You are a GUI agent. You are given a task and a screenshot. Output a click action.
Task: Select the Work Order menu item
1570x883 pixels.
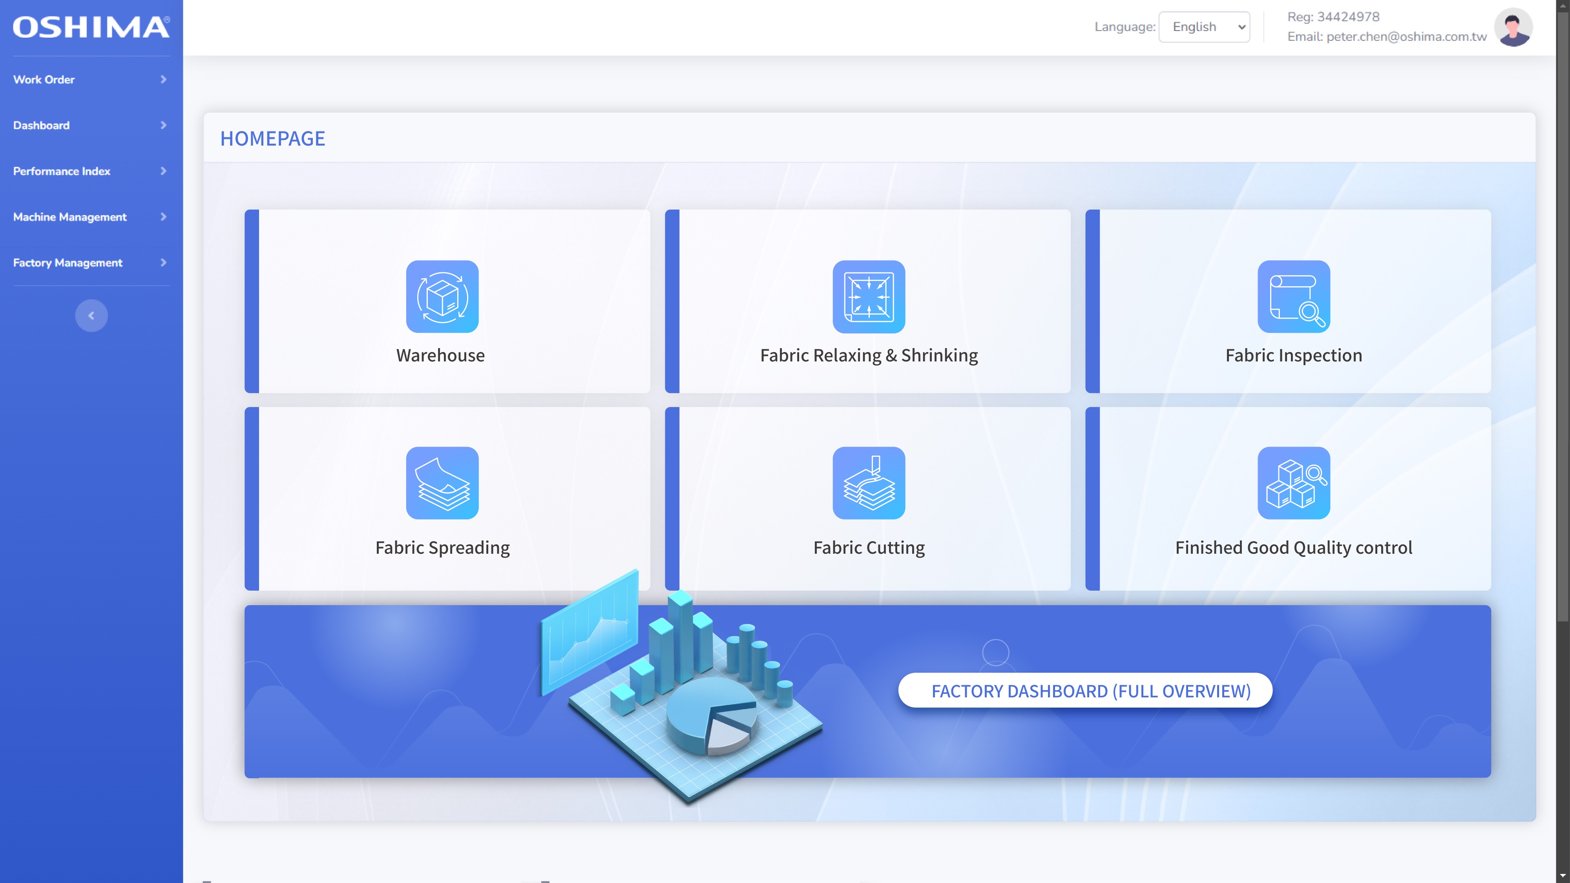tap(91, 79)
